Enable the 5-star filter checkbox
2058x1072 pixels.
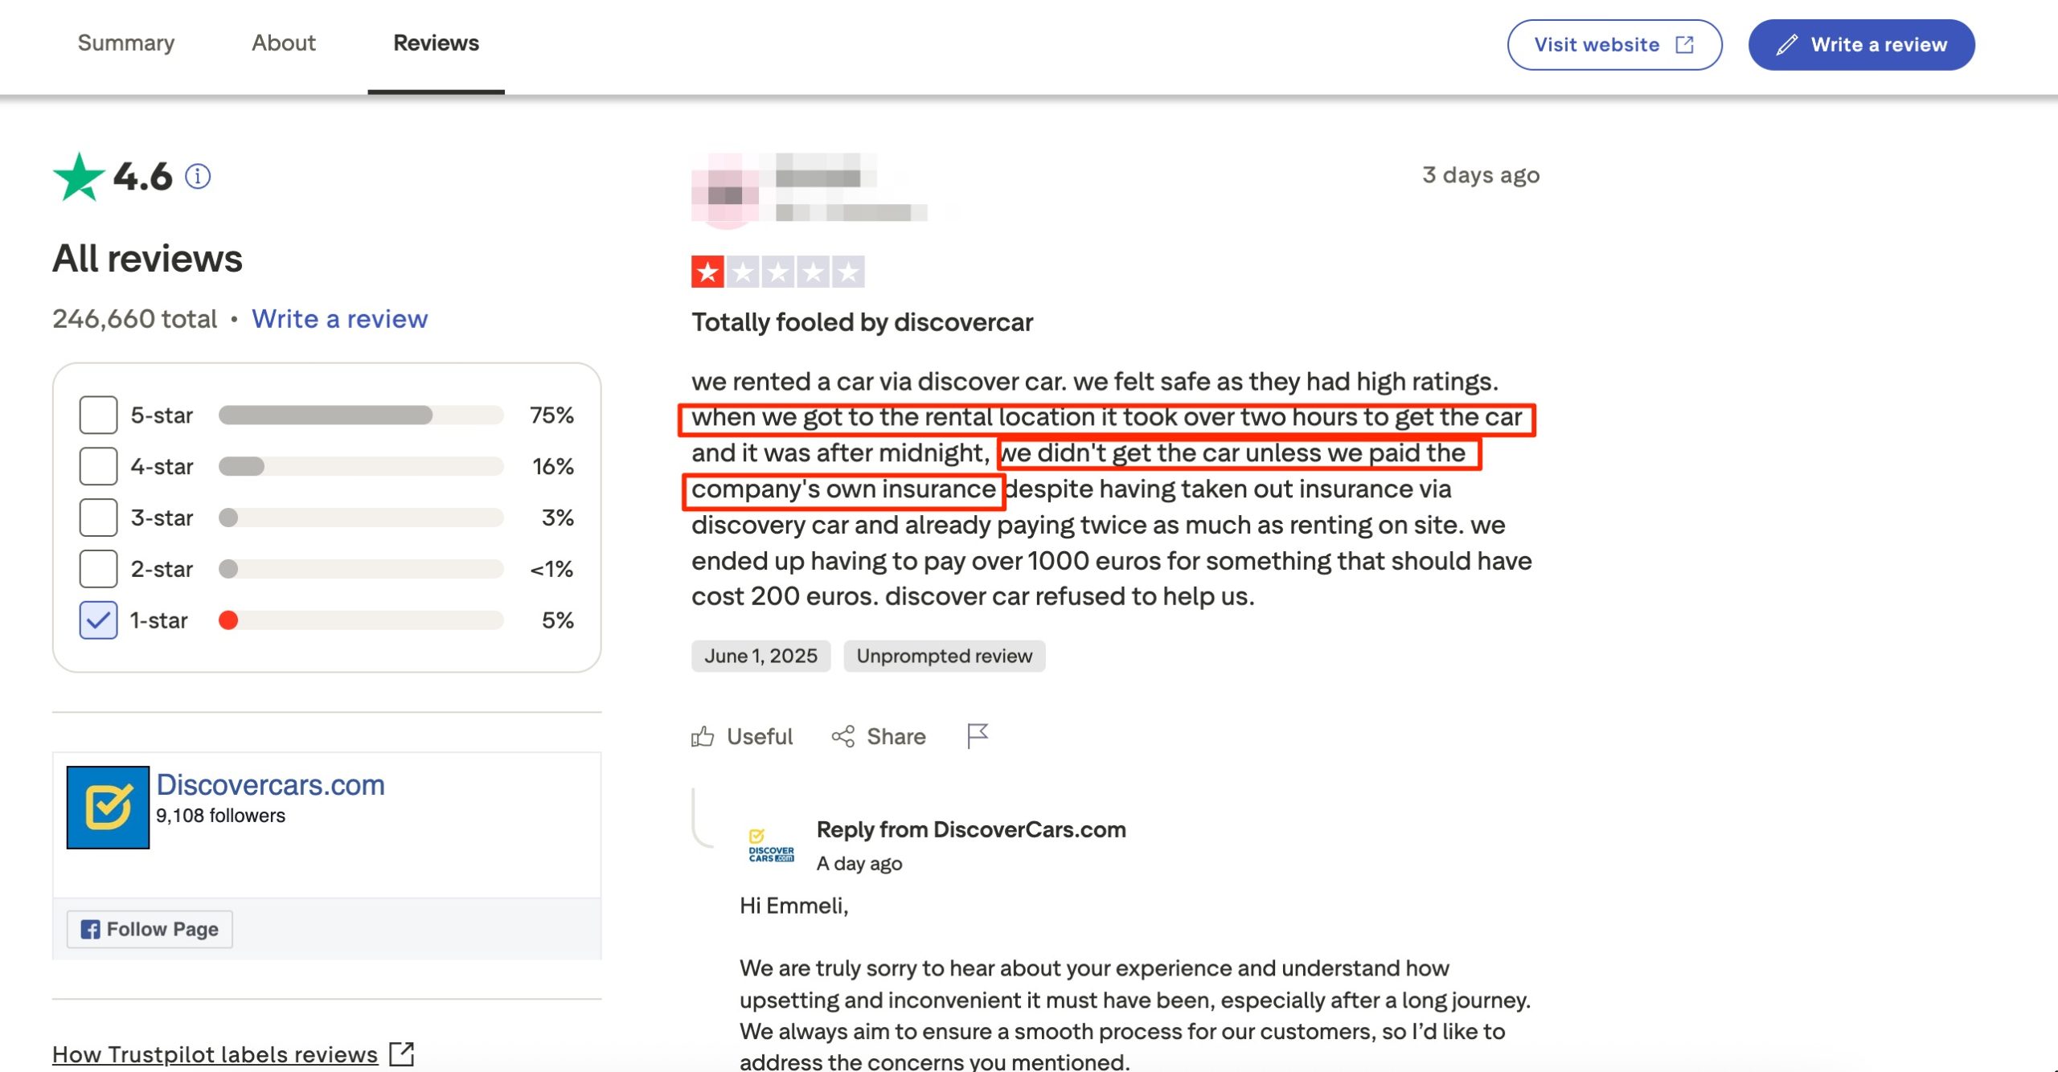pyautogui.click(x=98, y=415)
